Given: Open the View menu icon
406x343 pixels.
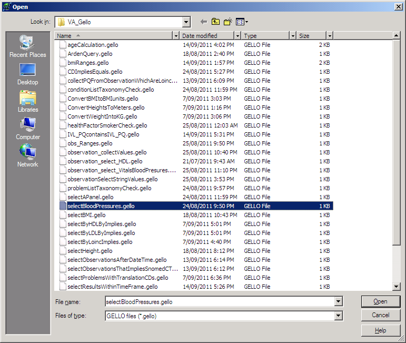Looking at the screenshot, I should [242, 22].
